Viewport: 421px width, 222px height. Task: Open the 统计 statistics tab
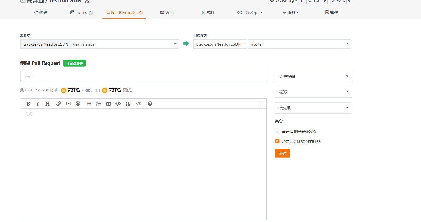click(208, 13)
